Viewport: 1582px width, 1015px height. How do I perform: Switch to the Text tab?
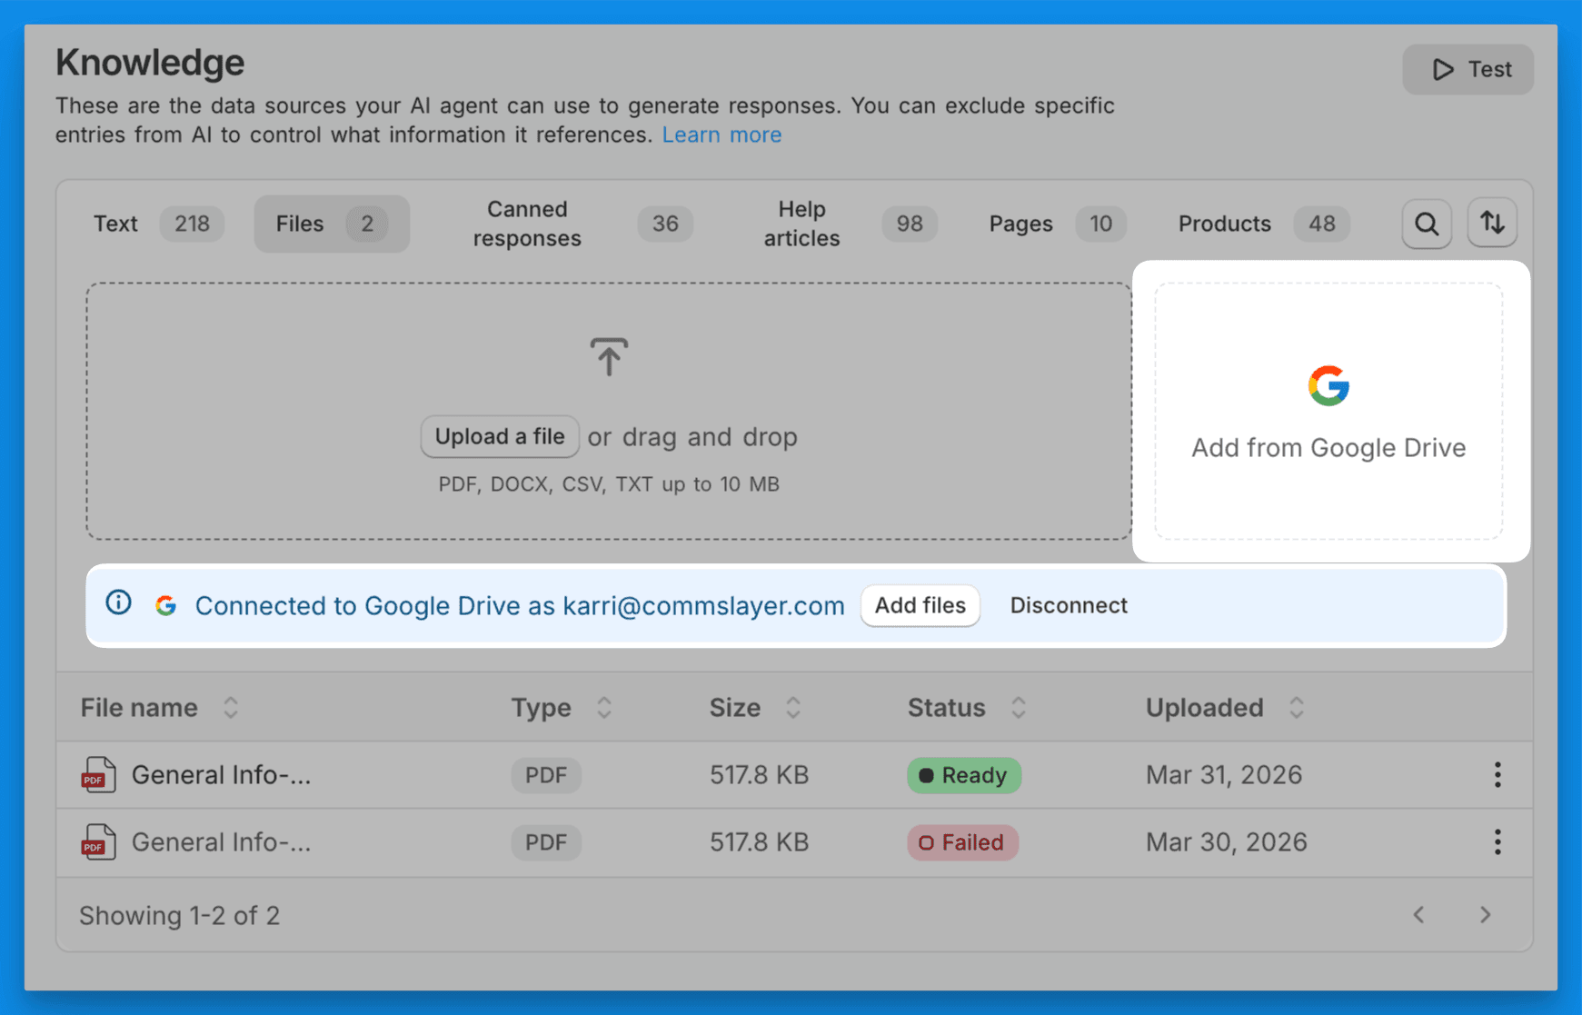point(158,224)
